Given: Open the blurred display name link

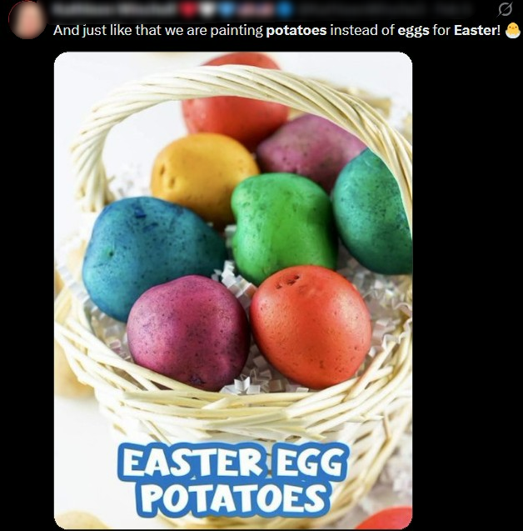Looking at the screenshot, I should pyautogui.click(x=114, y=10).
